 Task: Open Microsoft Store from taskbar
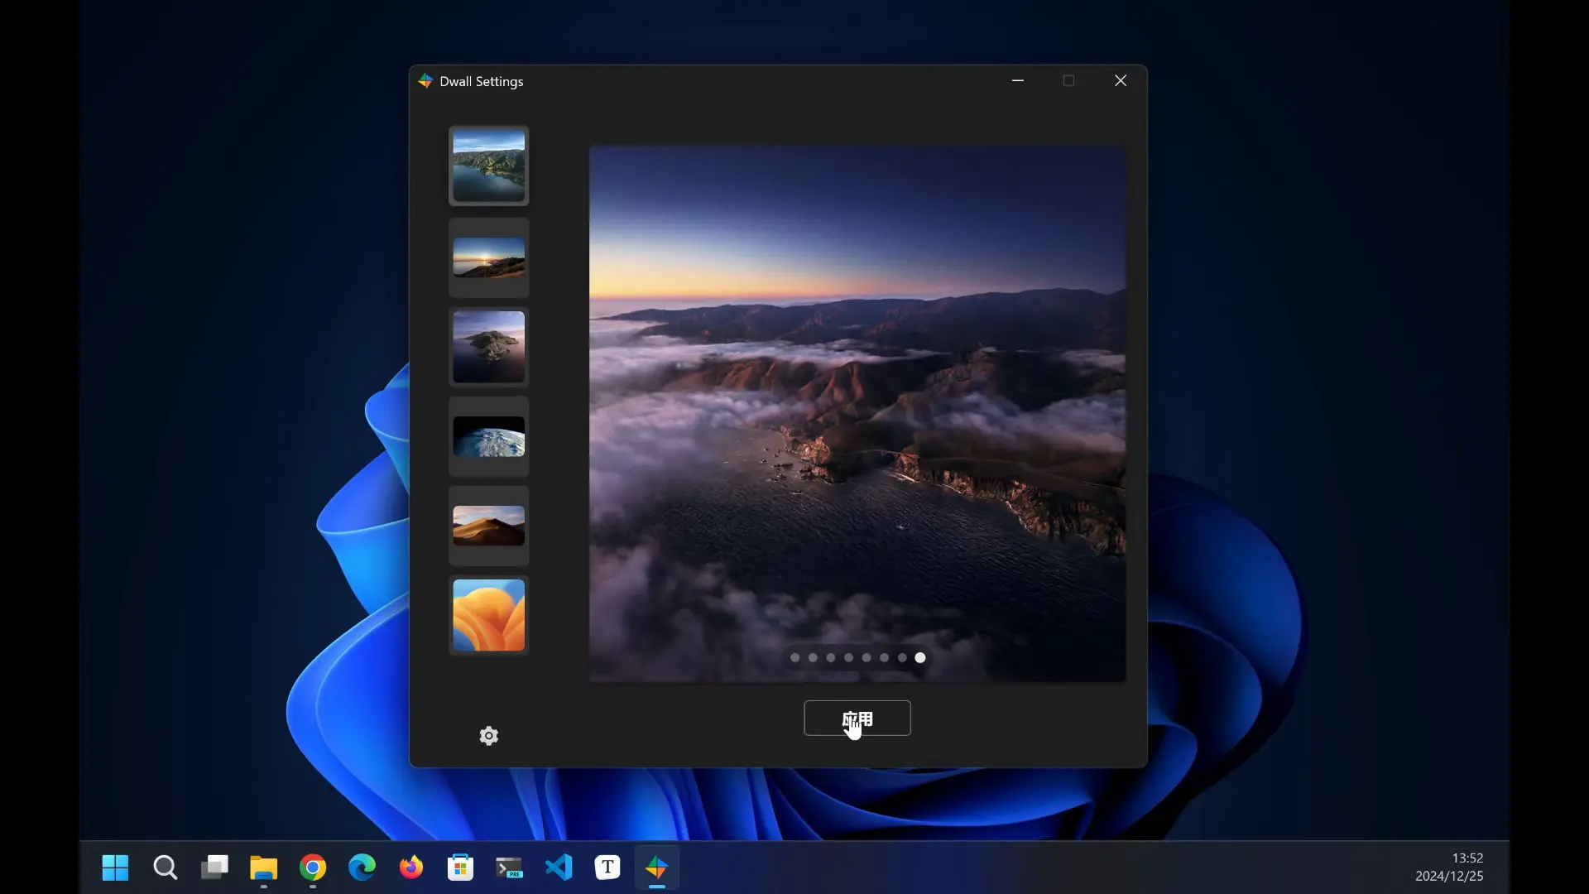point(460,868)
